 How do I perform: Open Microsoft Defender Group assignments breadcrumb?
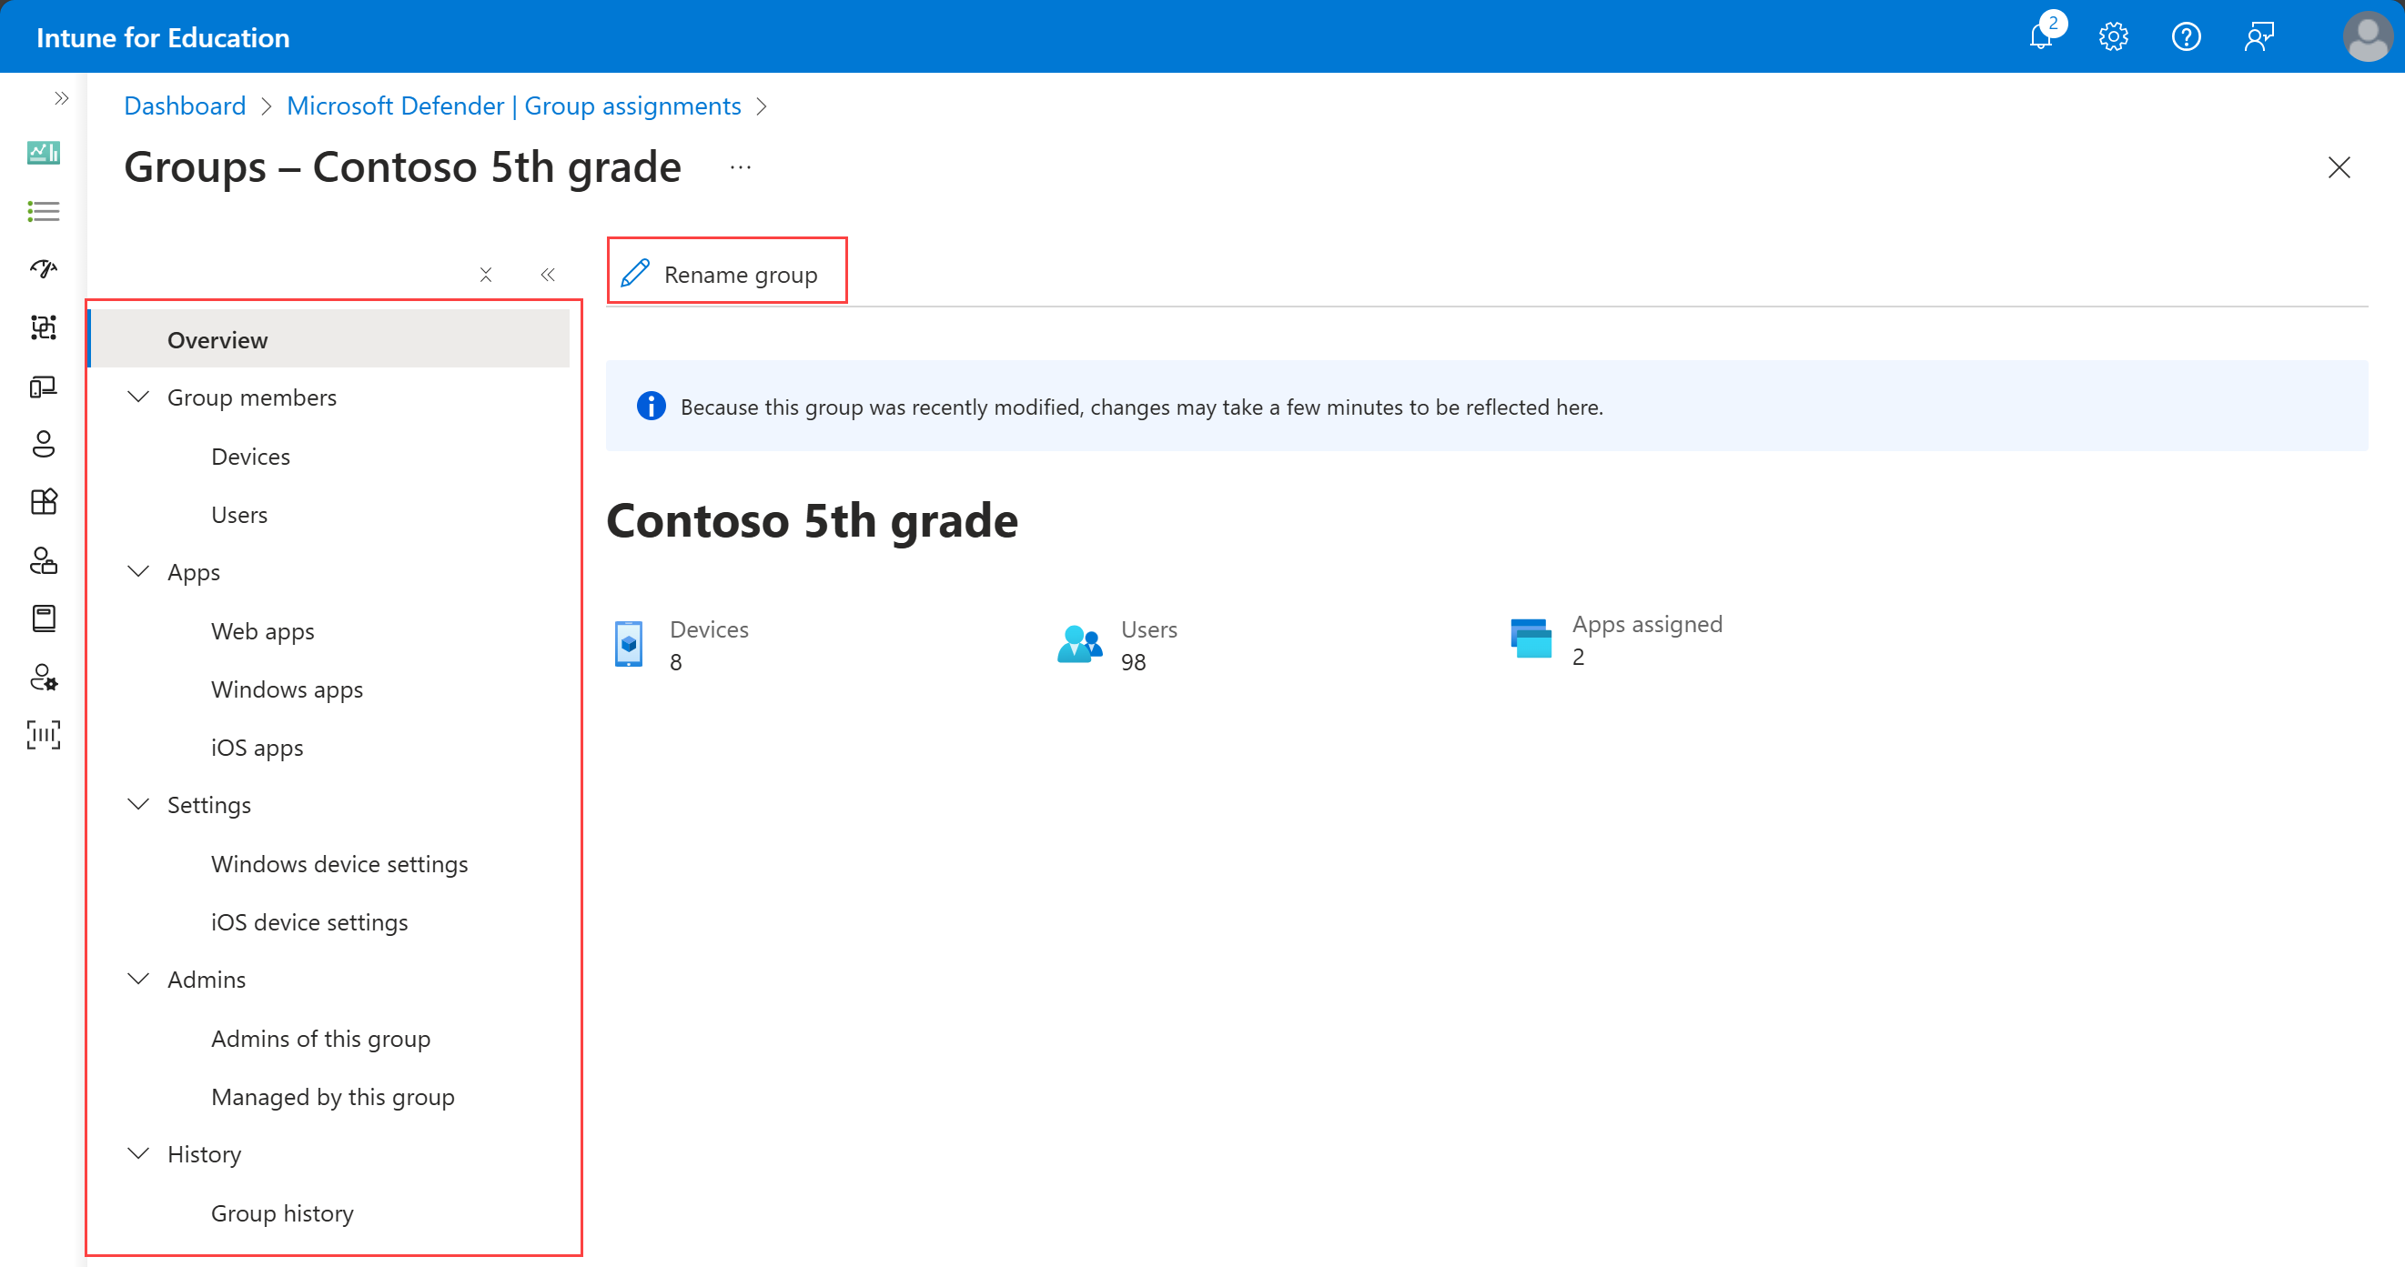click(514, 106)
